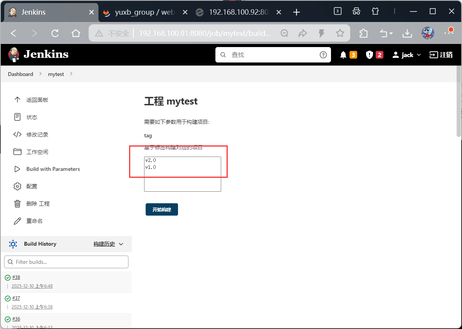This screenshot has width=462, height=329.
Task: Open the mytest breadcrumb link
Action: click(x=56, y=74)
